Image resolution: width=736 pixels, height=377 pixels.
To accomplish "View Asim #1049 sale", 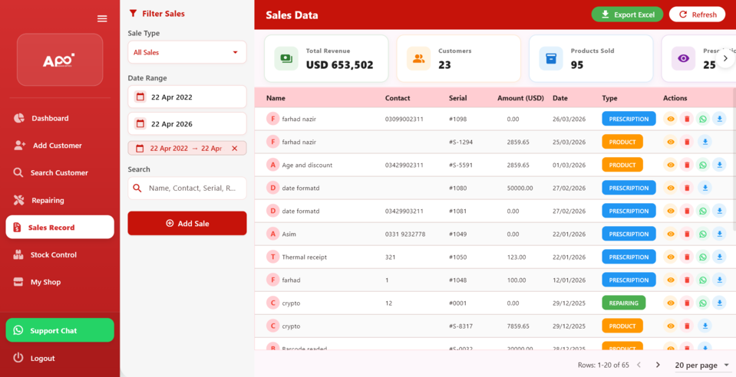I will coord(671,234).
